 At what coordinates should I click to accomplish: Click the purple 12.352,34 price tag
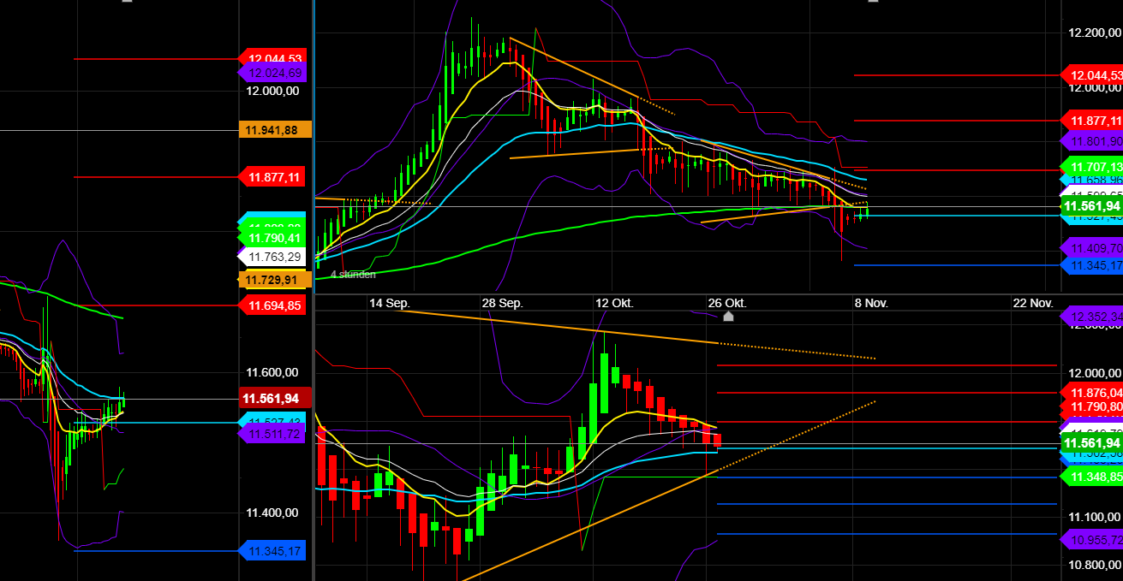[1095, 317]
